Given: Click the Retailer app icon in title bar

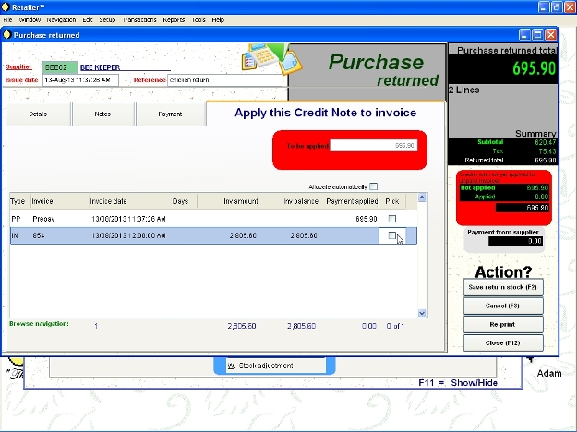Looking at the screenshot, I should (x=7, y=6).
